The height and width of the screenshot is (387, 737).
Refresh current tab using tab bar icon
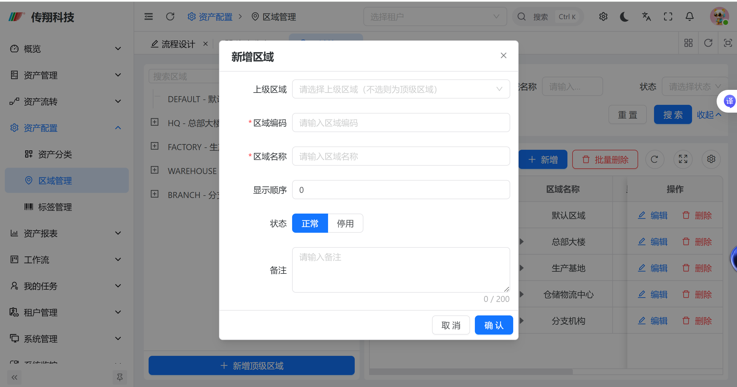pyautogui.click(x=708, y=43)
